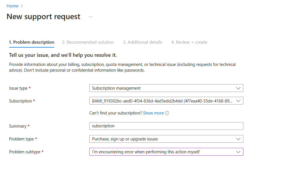The width and height of the screenshot is (283, 171).
Task: Open the Problem type dropdown
Action: point(165,139)
